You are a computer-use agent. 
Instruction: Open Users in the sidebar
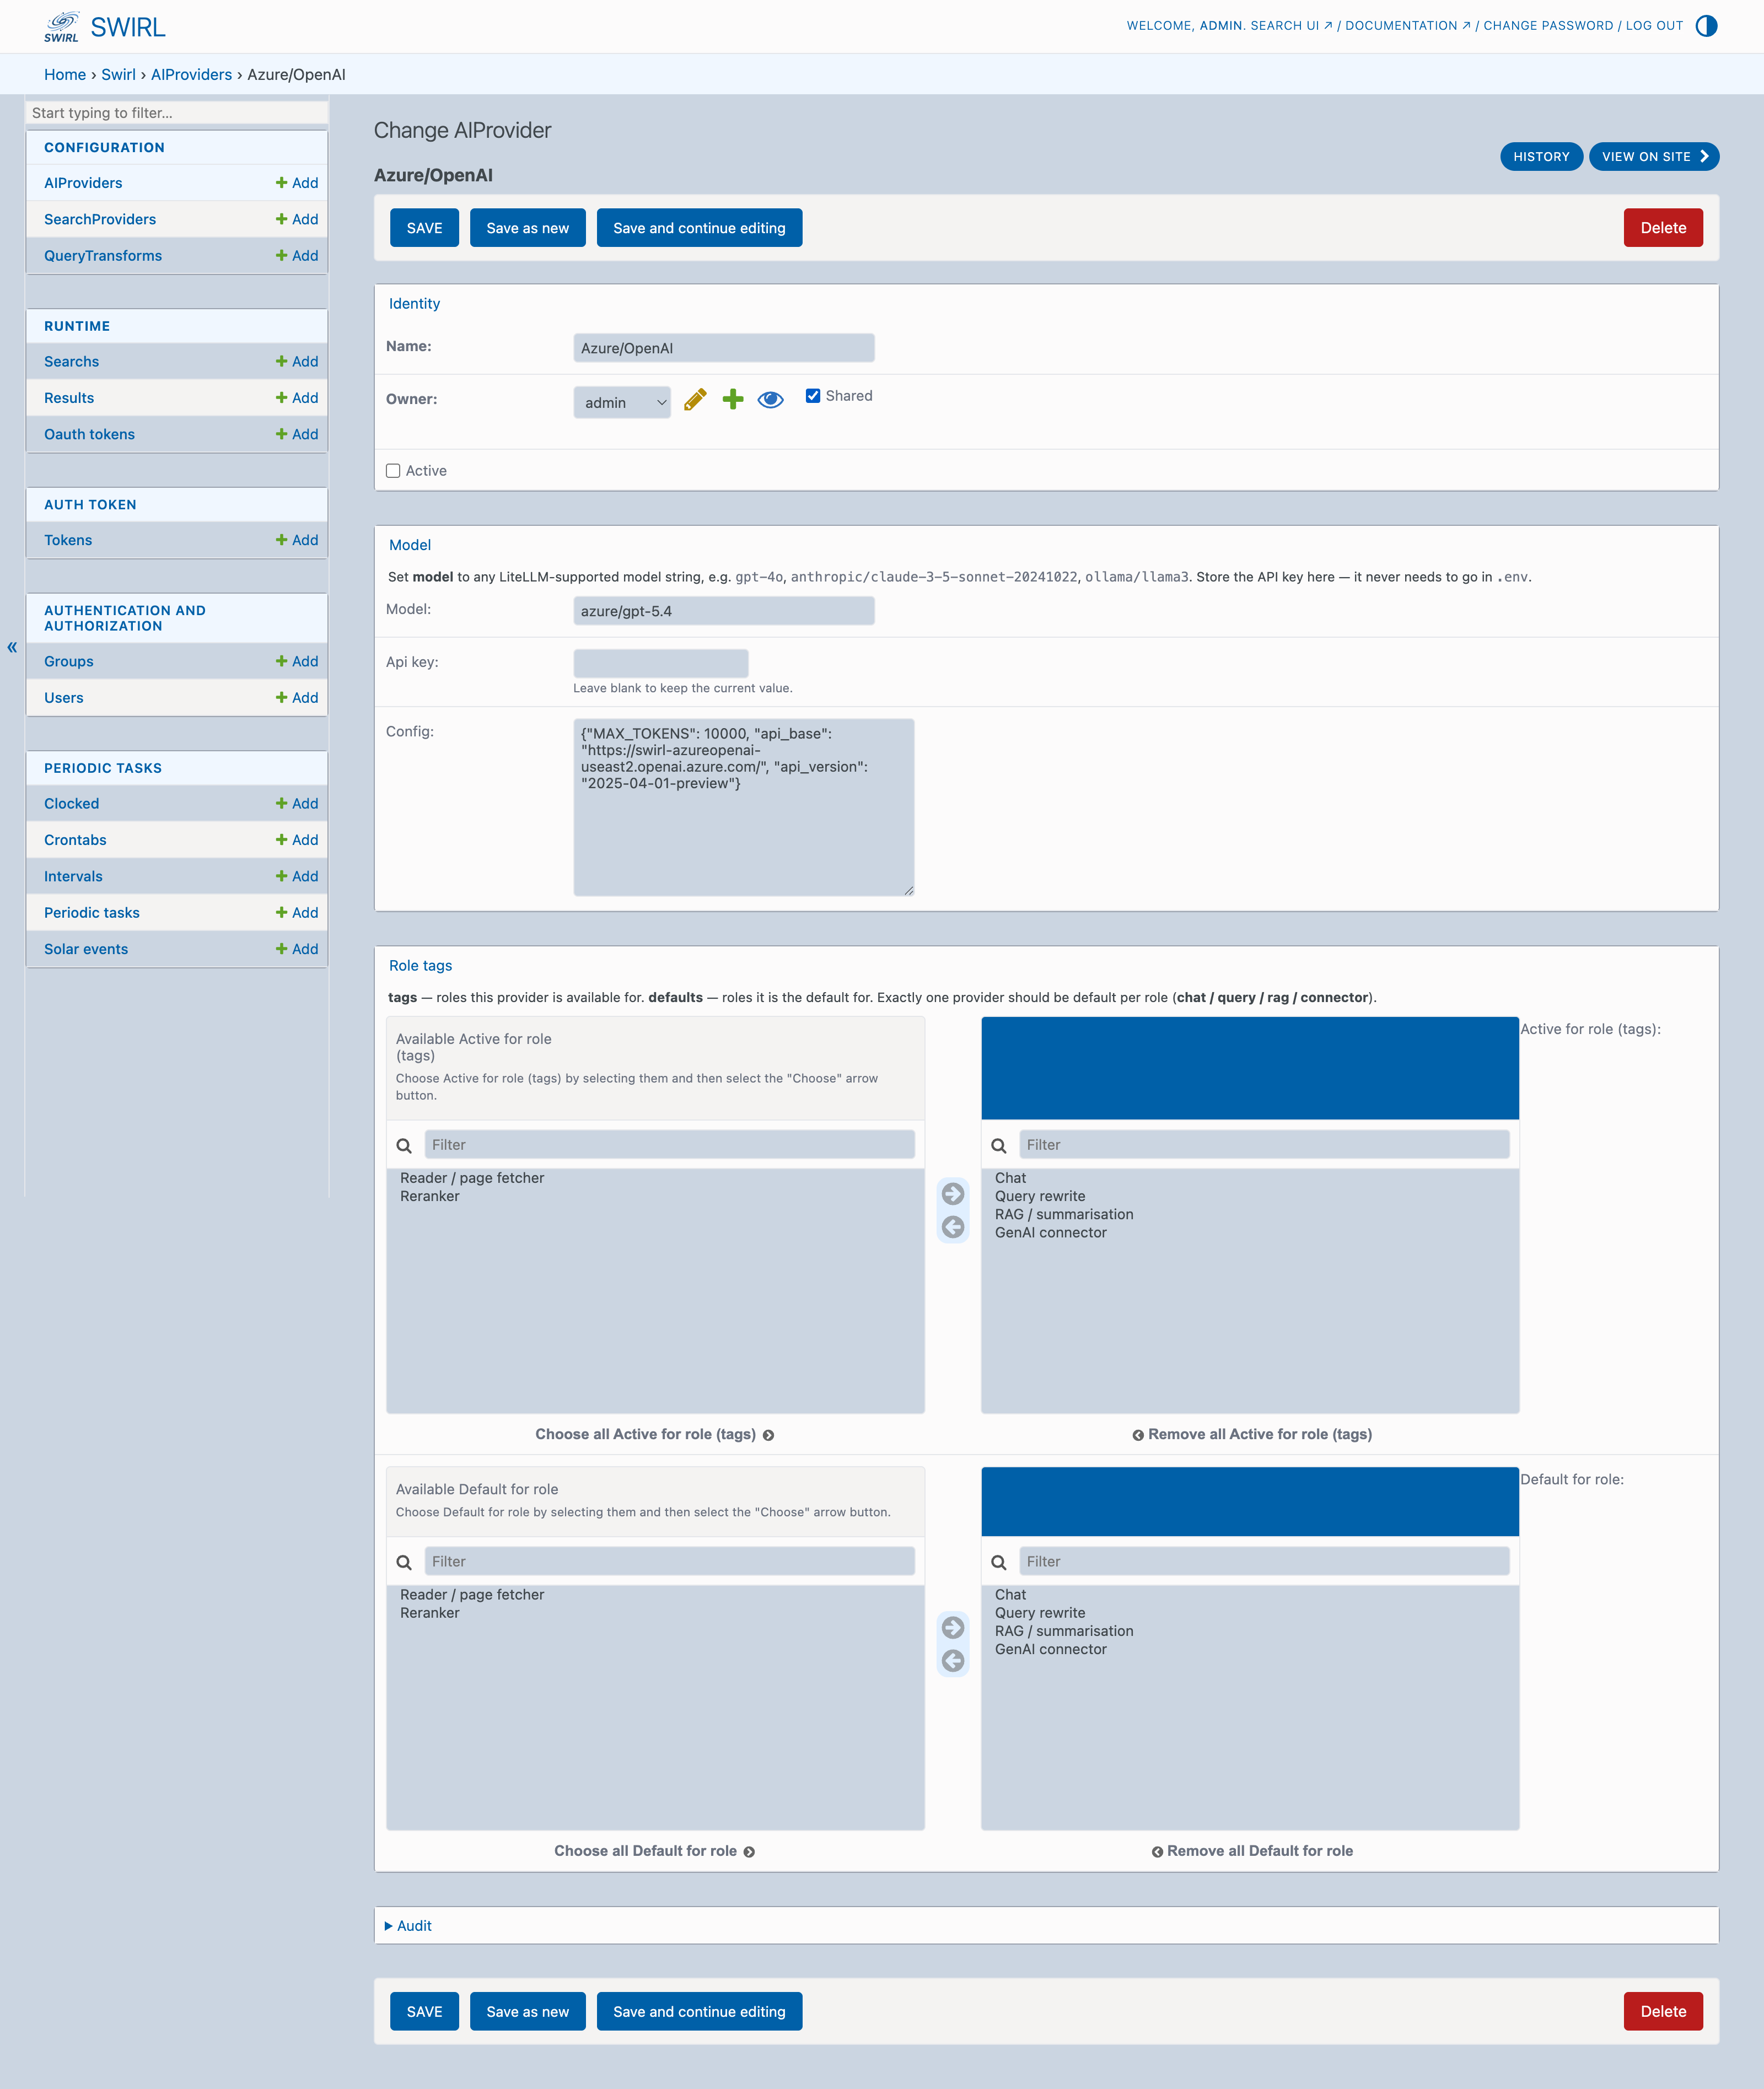click(x=64, y=698)
